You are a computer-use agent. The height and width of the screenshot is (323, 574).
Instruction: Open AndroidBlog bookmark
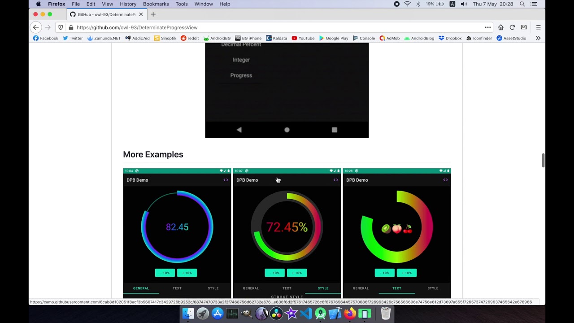pos(419,38)
